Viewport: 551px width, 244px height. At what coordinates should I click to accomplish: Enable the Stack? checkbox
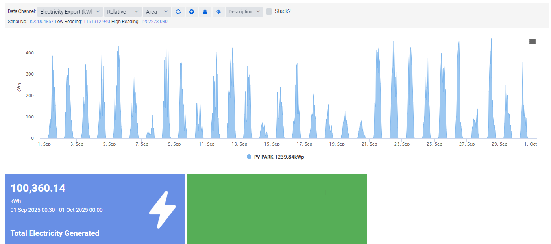(x=269, y=11)
